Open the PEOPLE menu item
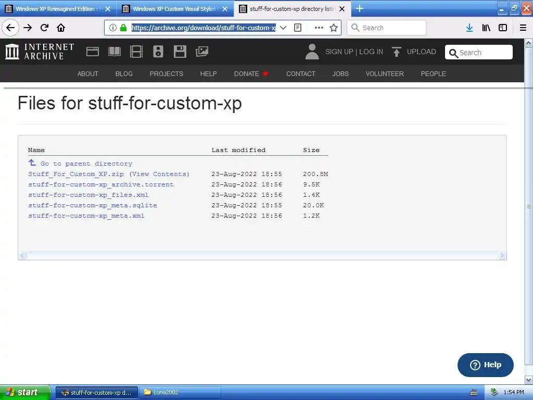 pyautogui.click(x=433, y=74)
